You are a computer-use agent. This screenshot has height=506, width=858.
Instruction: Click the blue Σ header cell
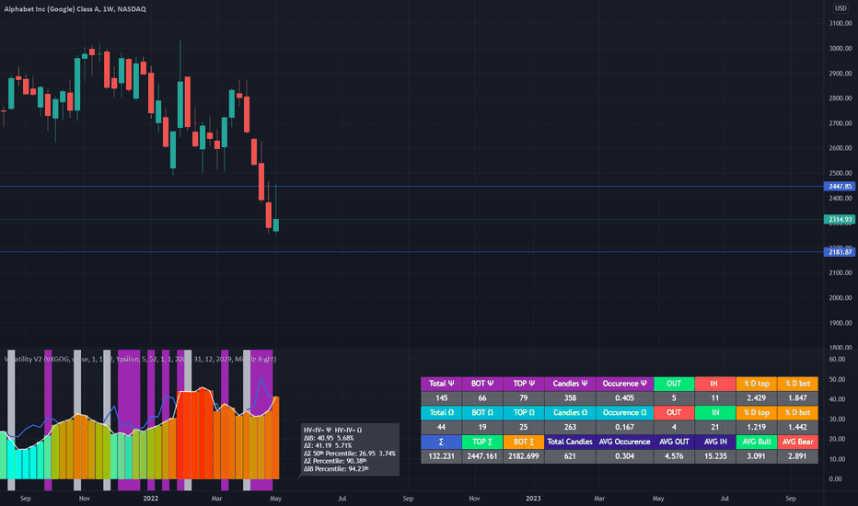tap(441, 442)
